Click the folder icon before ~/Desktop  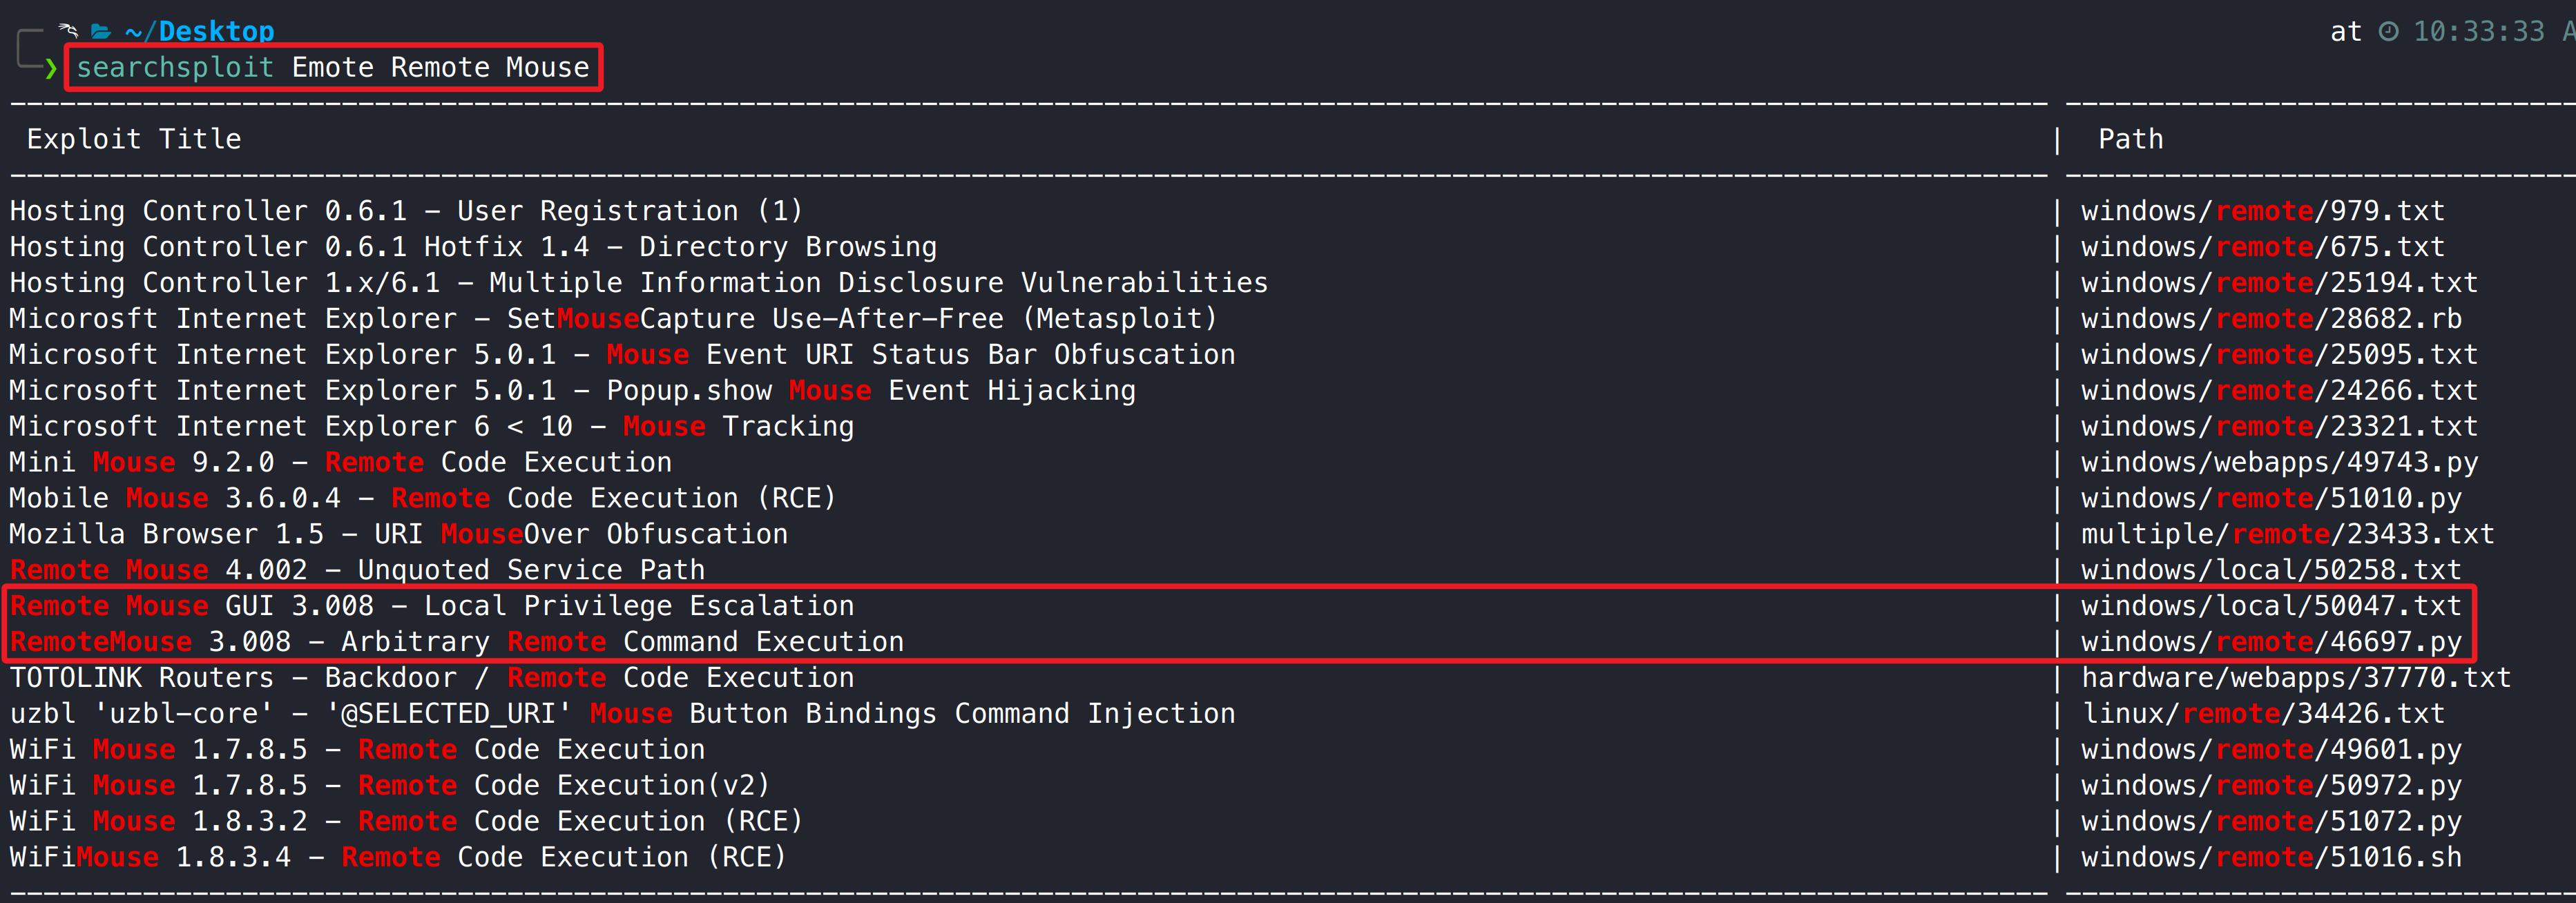coord(101,32)
